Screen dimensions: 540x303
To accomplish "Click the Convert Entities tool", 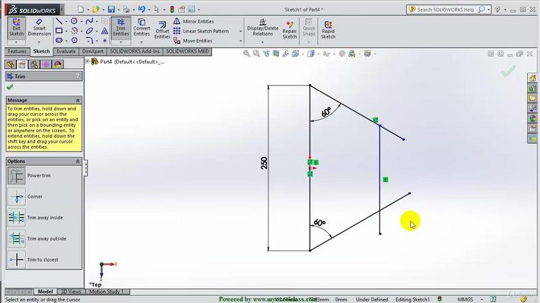I will (142, 28).
